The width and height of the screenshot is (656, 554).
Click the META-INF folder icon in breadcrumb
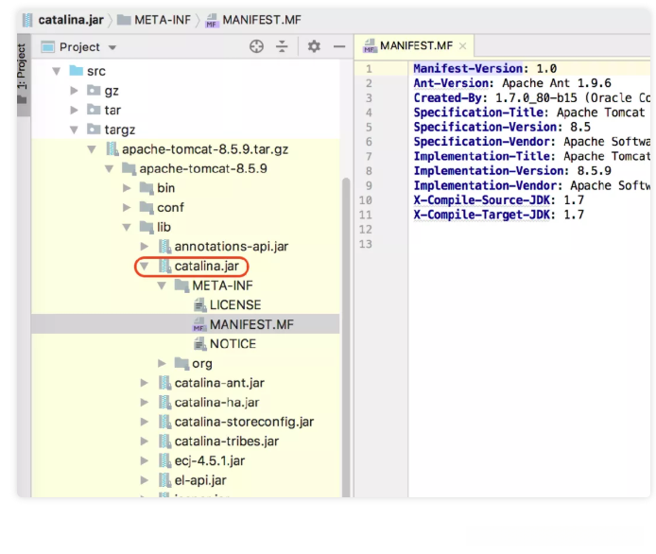124,20
